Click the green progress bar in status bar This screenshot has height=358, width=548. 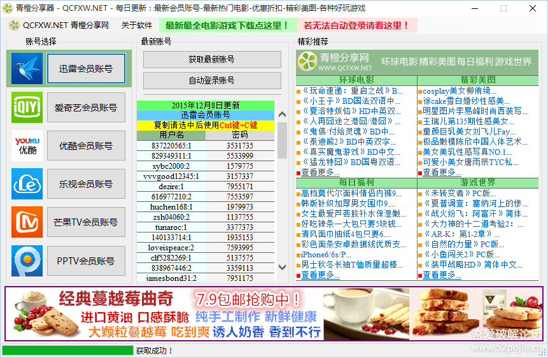68,350
